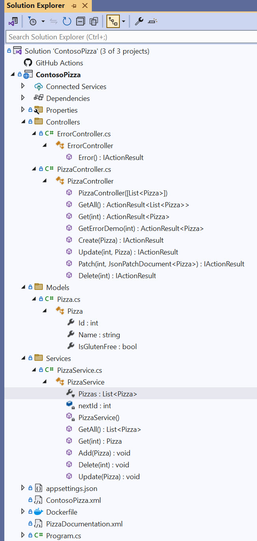The height and width of the screenshot is (541, 257).
Task: Click the Properties wrench toolbar icon
Action: coord(139,21)
